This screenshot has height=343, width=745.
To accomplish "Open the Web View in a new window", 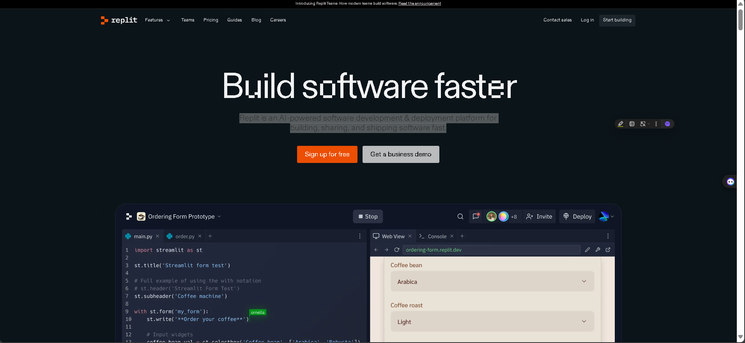I will (x=608, y=250).
